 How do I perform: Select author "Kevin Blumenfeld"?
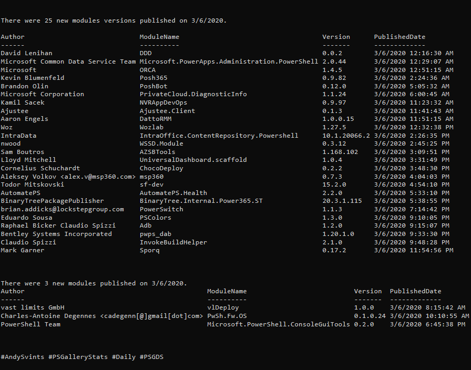(33, 78)
